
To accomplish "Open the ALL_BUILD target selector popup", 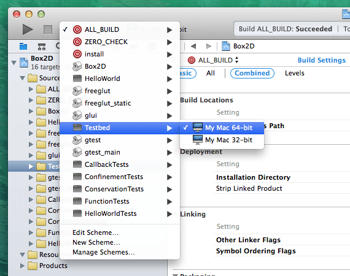I will pyautogui.click(x=213, y=60).
